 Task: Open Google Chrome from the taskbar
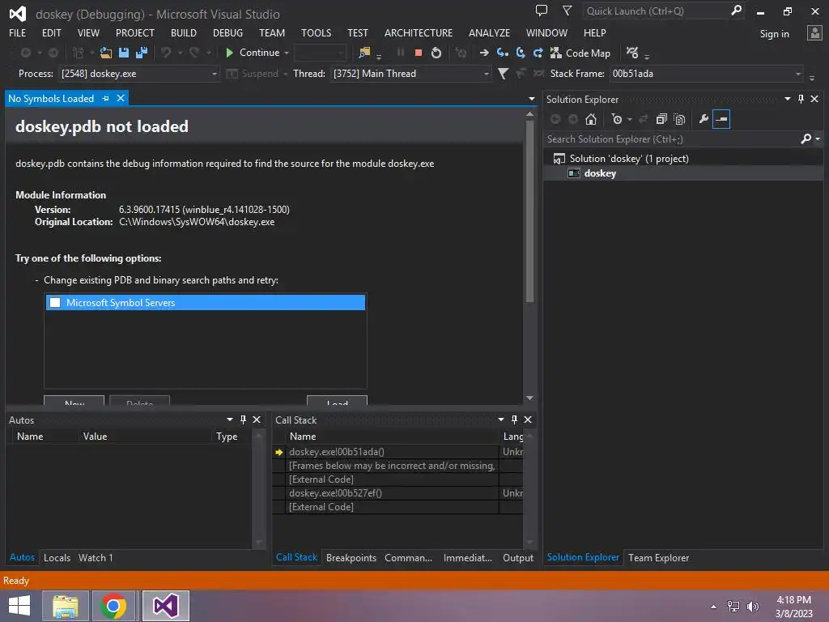[x=113, y=606]
